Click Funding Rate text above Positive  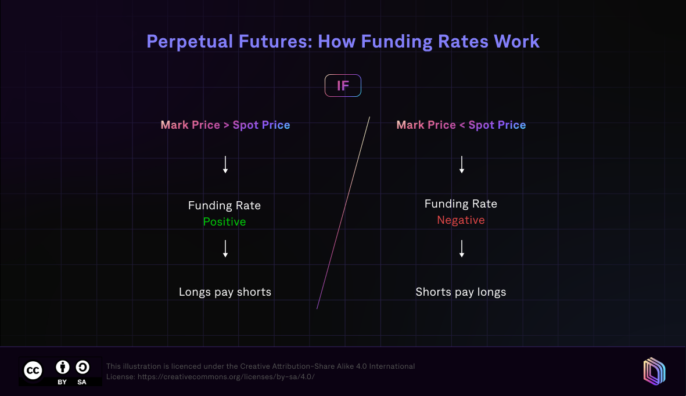point(225,205)
